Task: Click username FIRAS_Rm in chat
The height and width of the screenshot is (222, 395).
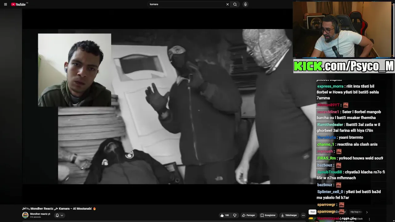Action: 326,158
